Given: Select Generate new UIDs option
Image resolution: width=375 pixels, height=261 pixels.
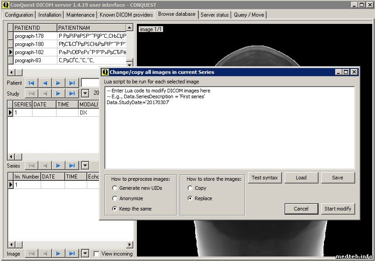Looking at the screenshot, I should 115,188.
